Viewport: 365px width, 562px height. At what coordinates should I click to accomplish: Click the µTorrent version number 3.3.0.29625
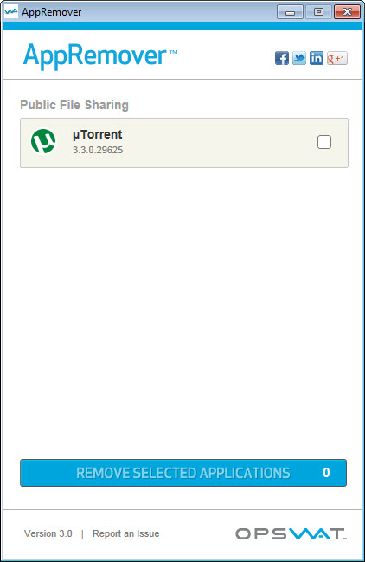(x=98, y=150)
